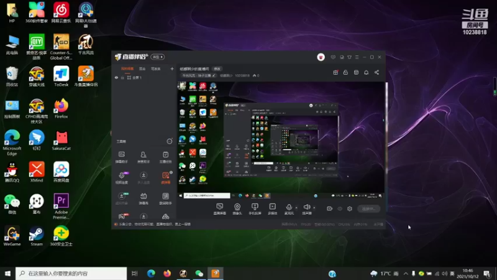Click the live preview canvas

click(281, 141)
